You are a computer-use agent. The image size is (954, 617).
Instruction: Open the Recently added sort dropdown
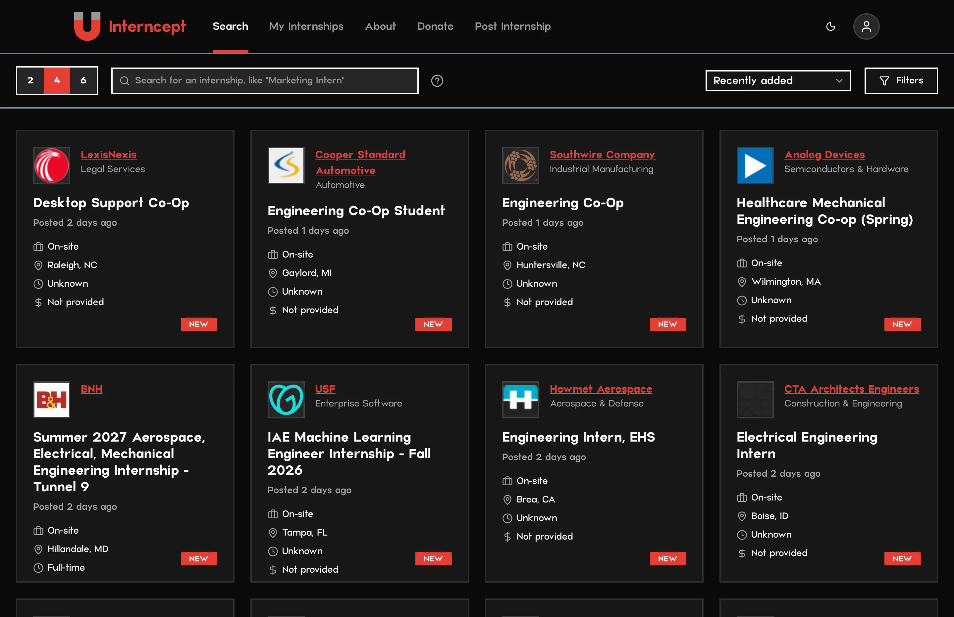click(778, 80)
